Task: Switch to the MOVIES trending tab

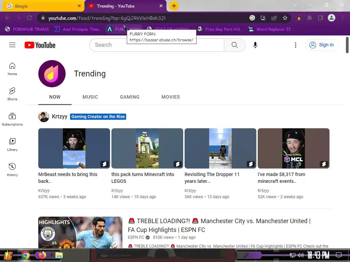Action: [x=171, y=97]
